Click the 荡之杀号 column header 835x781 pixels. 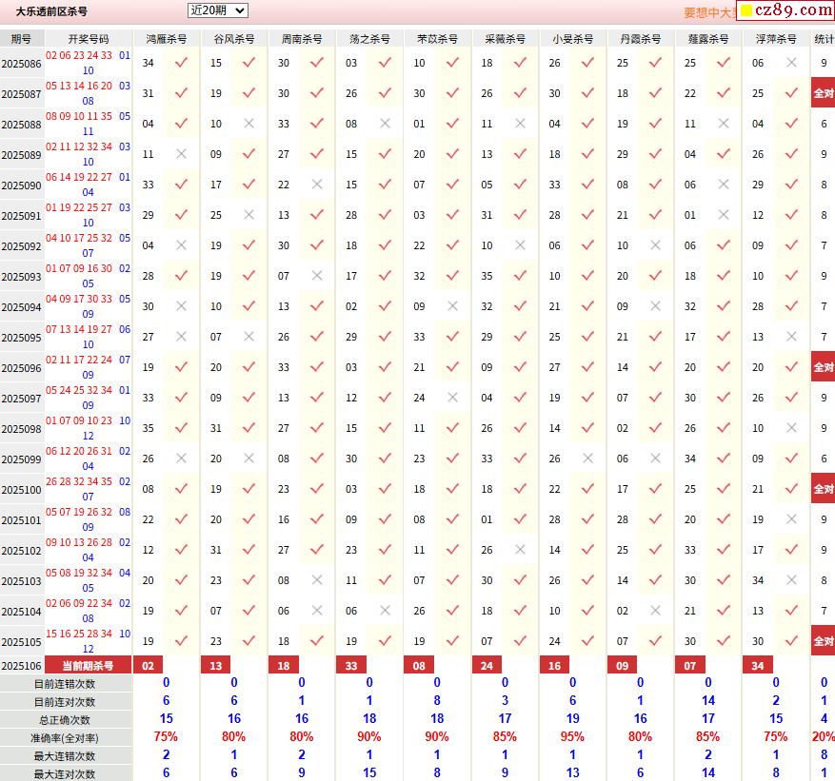coord(369,39)
